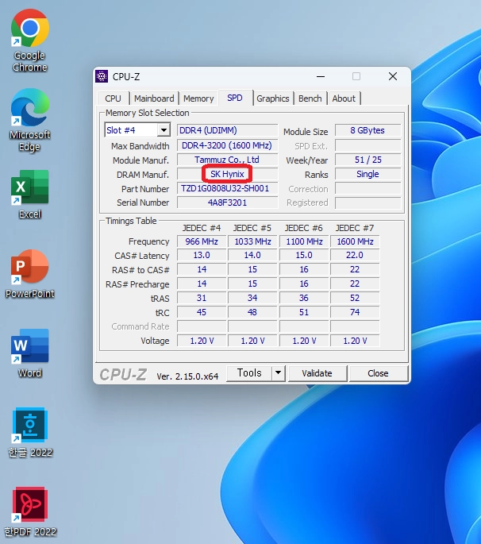Click the Tammuz Co., Ltd manufacturer value
The height and width of the screenshot is (544, 481).
click(227, 160)
